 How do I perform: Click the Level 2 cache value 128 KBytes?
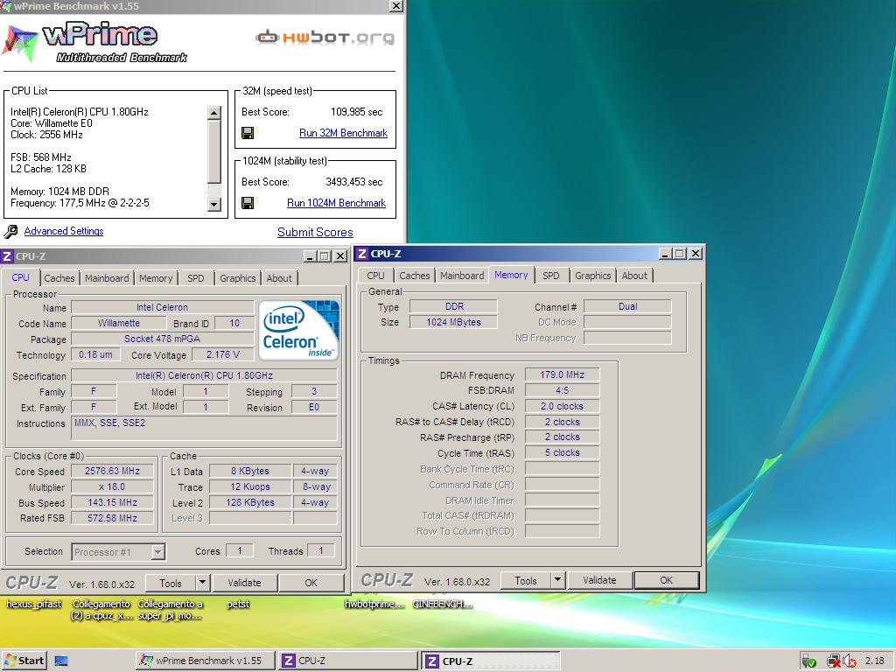250,503
